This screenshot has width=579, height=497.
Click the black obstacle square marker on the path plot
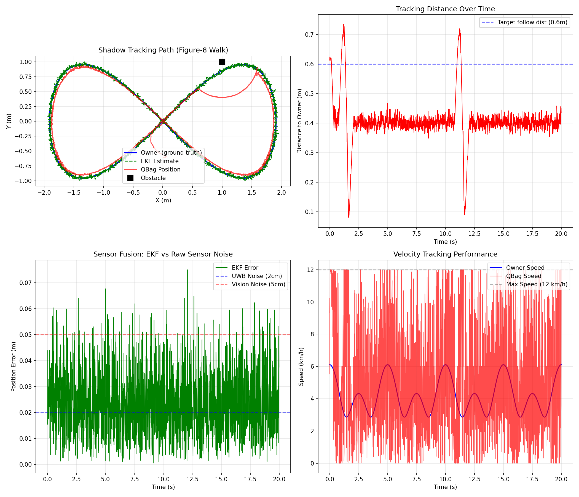click(x=222, y=62)
